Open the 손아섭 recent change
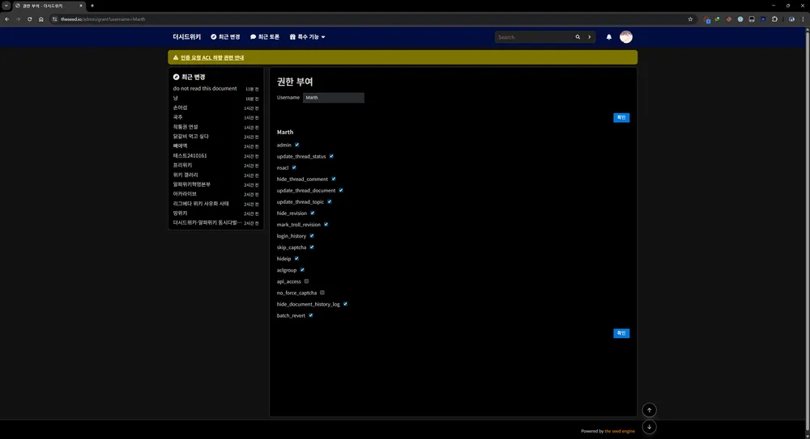 (x=181, y=108)
